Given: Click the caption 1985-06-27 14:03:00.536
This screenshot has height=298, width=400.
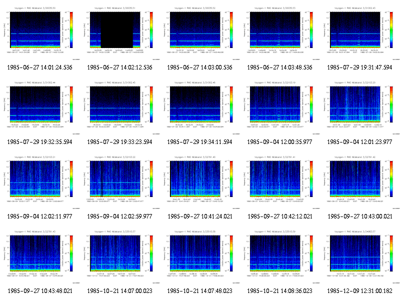Looking at the screenshot, I should (x=199, y=67).
